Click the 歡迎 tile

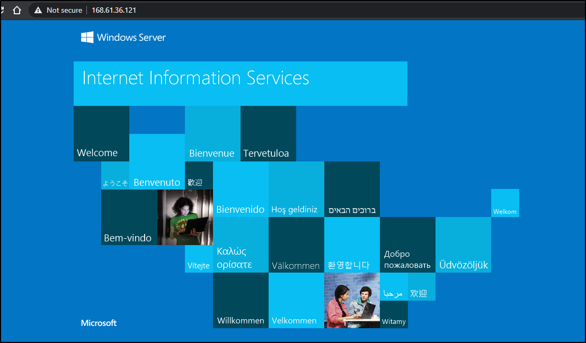(199, 175)
